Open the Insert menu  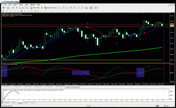point(15,4)
